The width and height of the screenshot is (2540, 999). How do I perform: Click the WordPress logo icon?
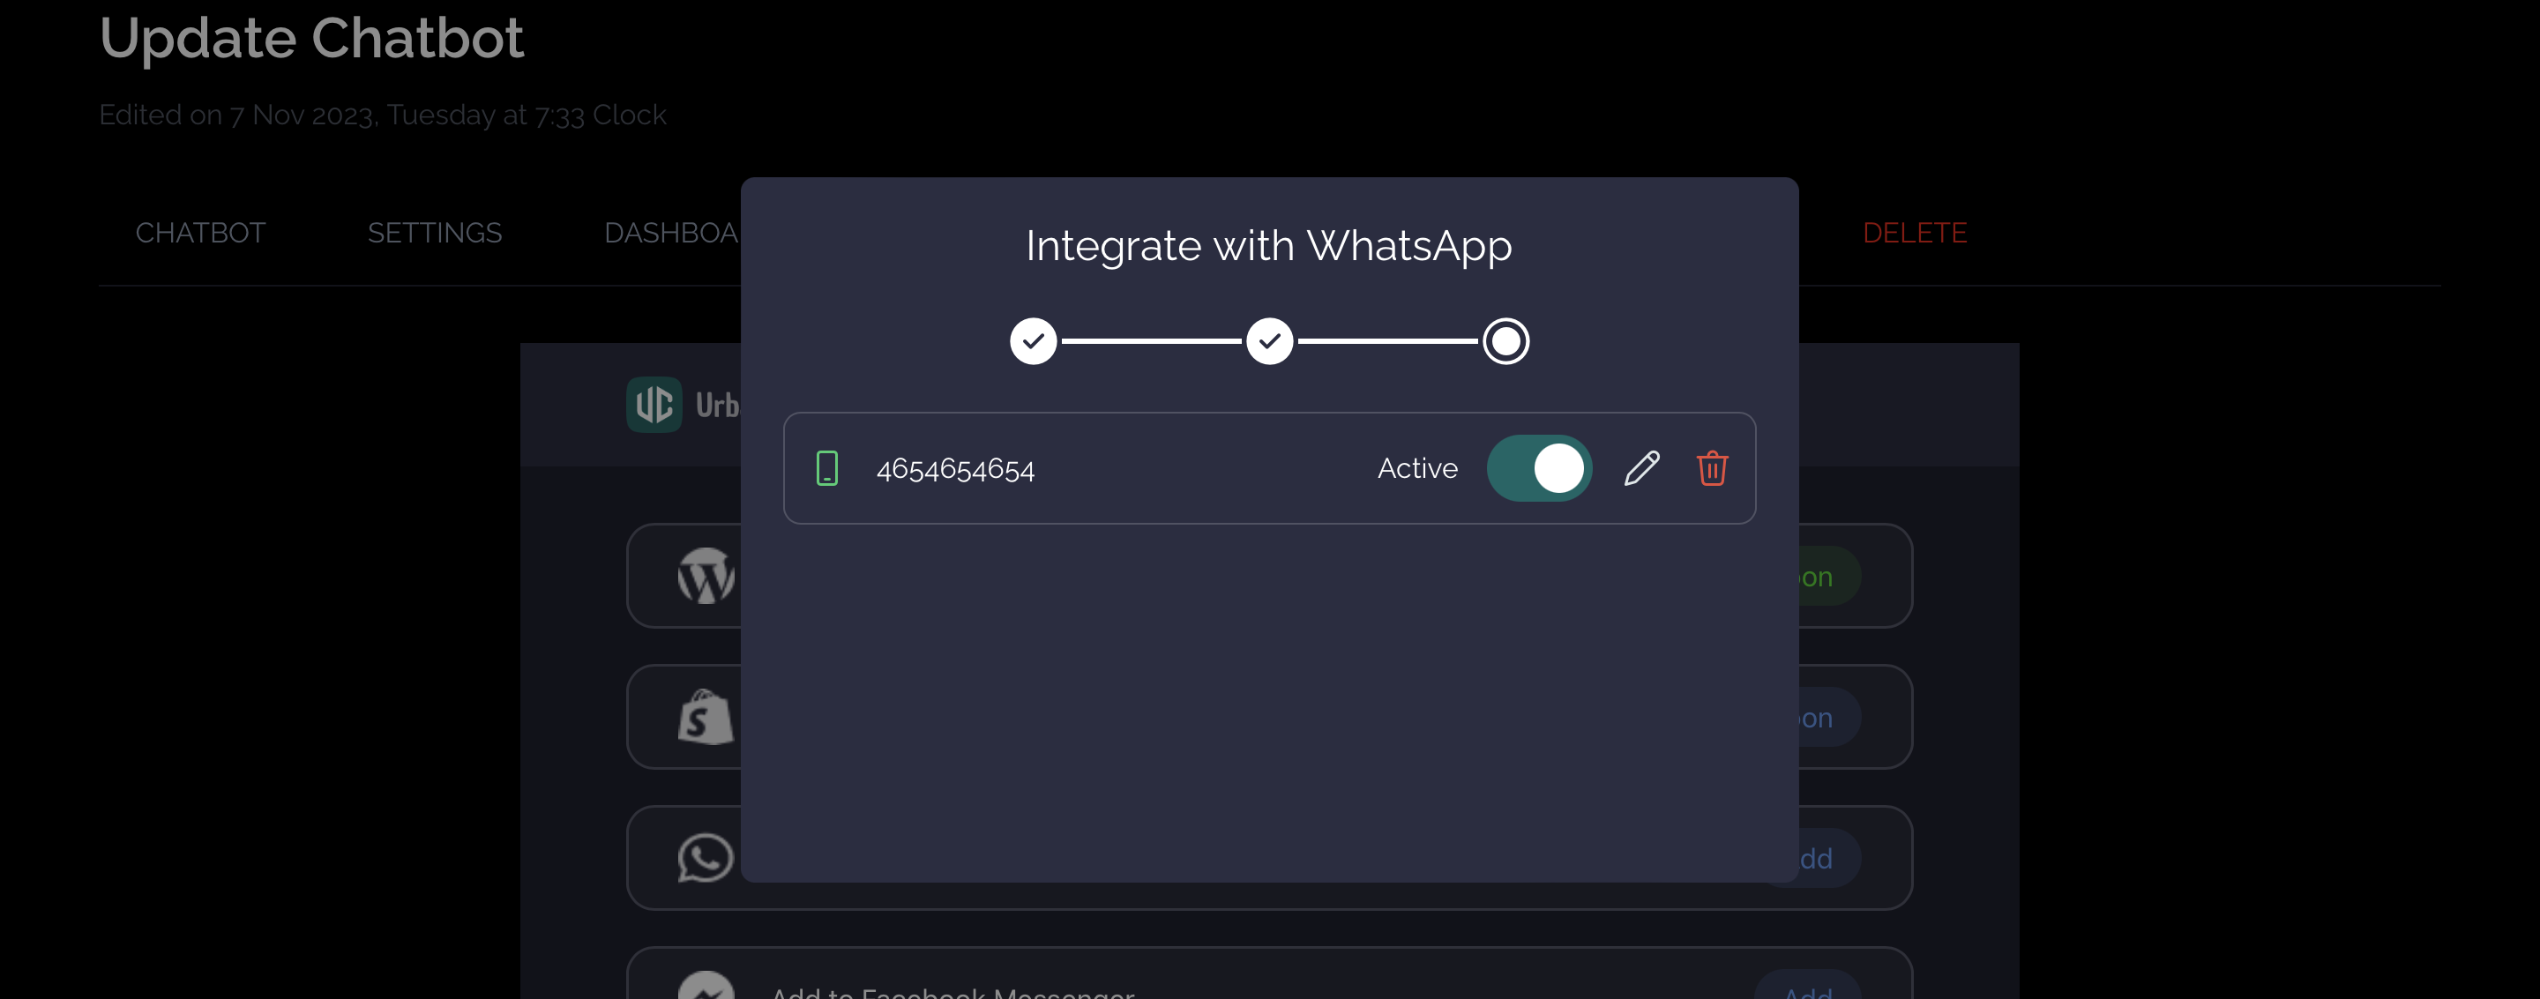706,576
